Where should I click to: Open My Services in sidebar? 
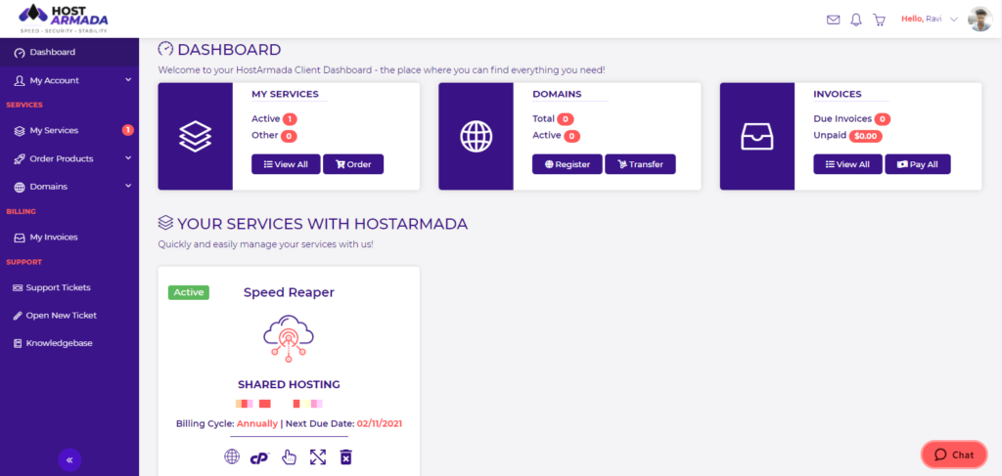click(x=69, y=130)
